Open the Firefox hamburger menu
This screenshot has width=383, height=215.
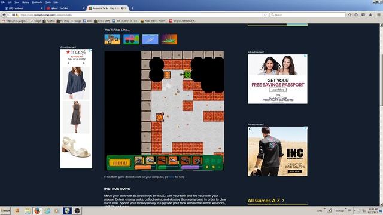click(x=379, y=15)
